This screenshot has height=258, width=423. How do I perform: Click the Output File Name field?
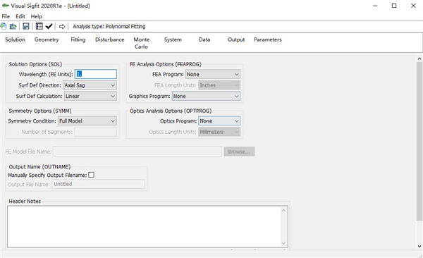click(x=98, y=184)
